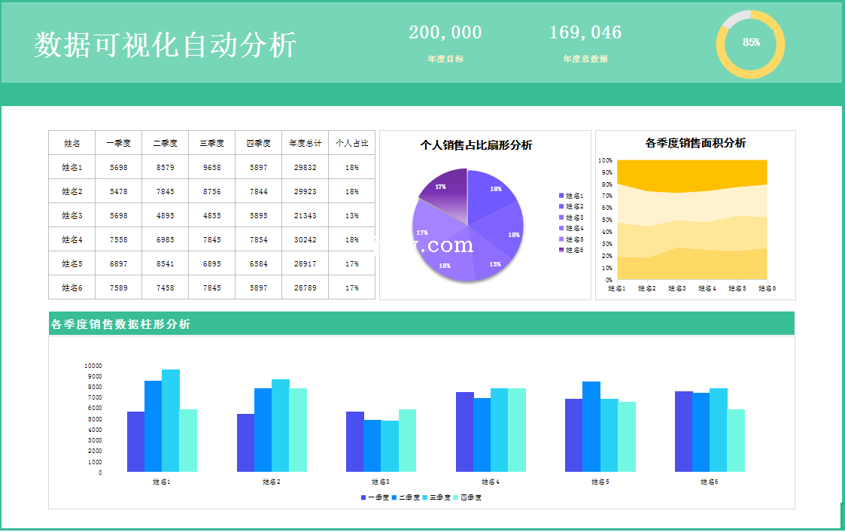Select the 姓名3 row label in table
This screenshot has height=532, width=845.
pyautogui.click(x=72, y=216)
